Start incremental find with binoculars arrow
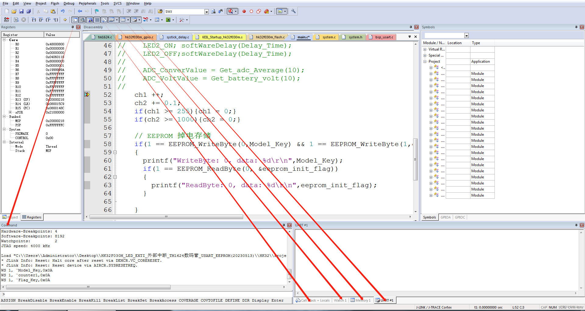Viewport: 585px width, 311px height. pyautogui.click(x=221, y=11)
